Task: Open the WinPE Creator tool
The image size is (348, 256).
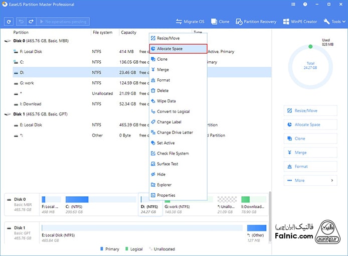Action: click(300, 22)
